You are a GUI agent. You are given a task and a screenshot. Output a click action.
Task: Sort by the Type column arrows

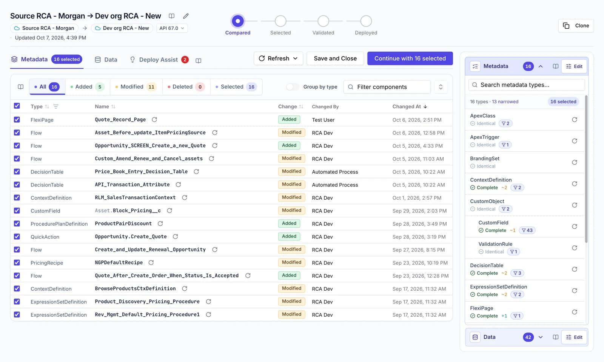pos(47,107)
